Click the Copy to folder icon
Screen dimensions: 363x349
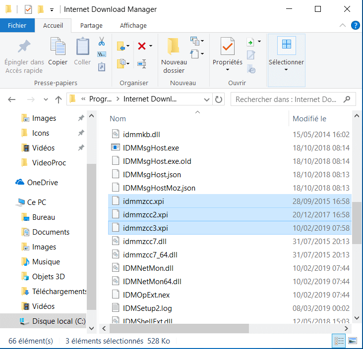tap(121, 63)
